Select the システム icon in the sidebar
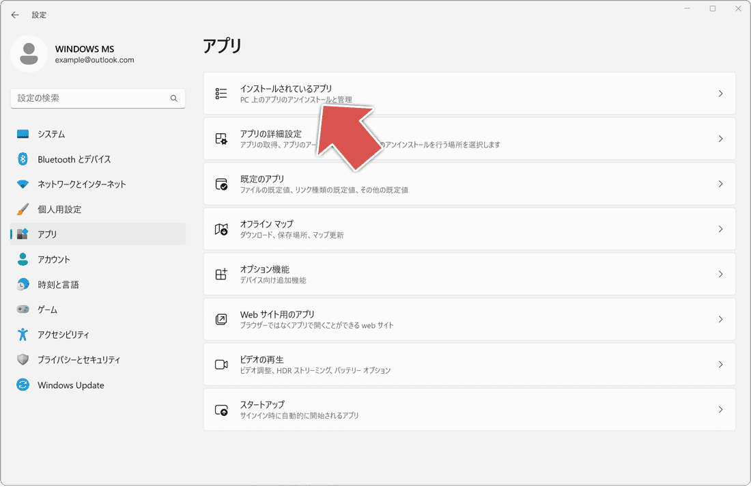Viewport: 751px width, 487px height. [23, 134]
